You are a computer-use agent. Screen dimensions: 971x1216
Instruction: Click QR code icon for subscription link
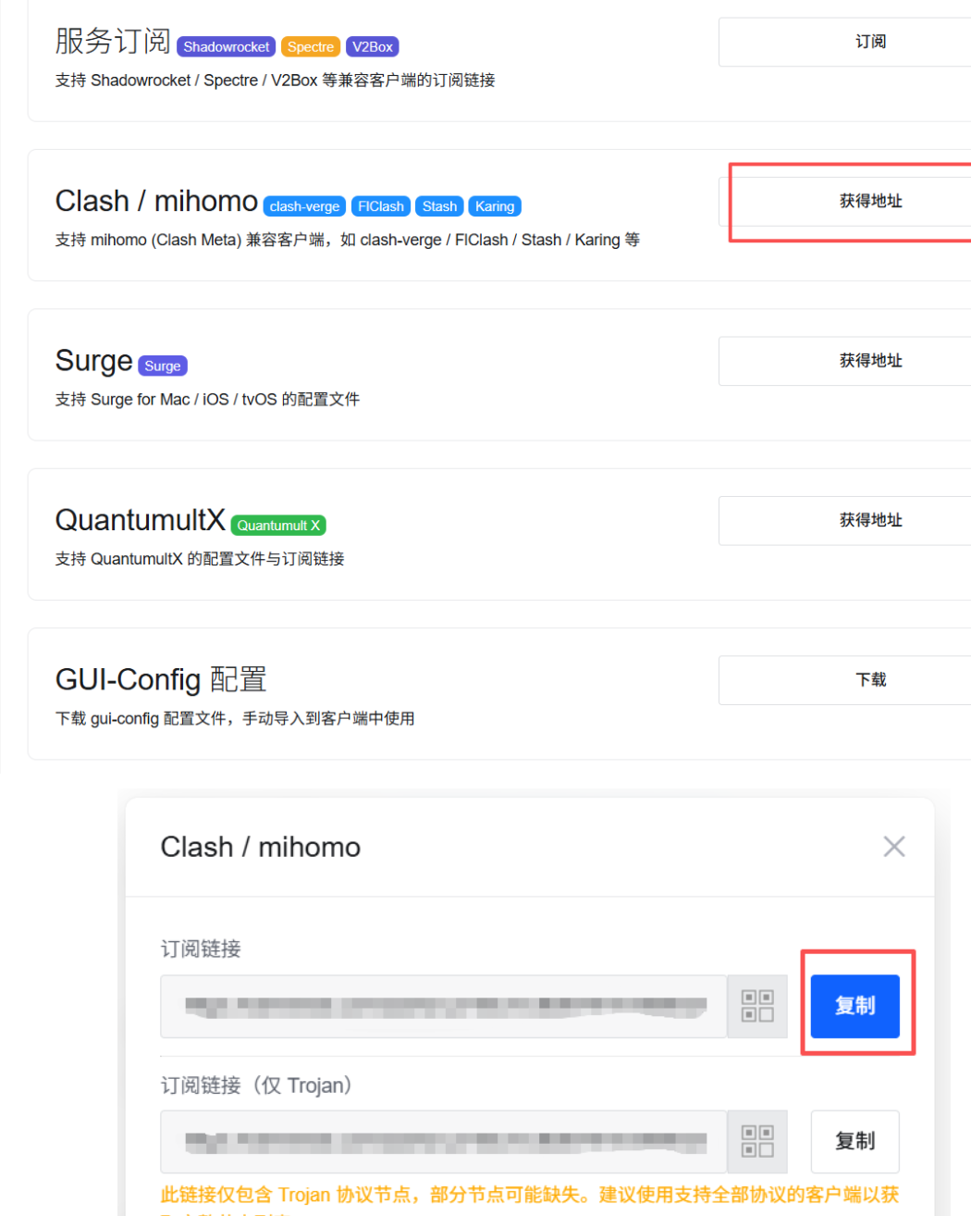(757, 1006)
